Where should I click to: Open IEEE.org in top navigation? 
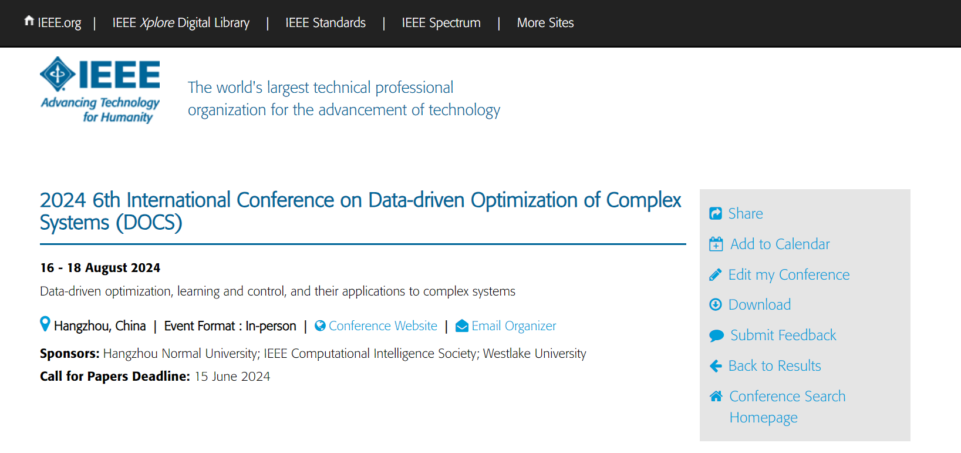coord(59,22)
